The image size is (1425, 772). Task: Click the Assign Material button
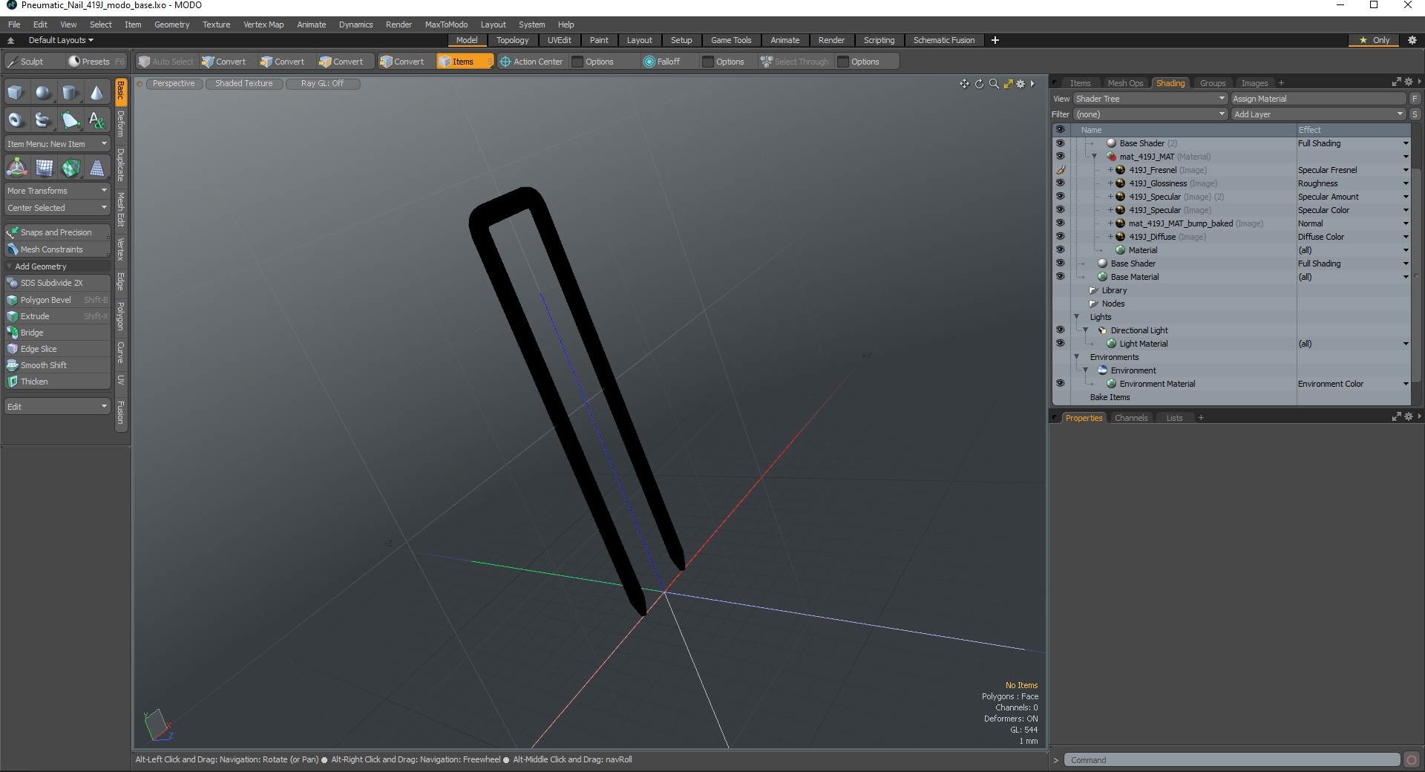1318,99
